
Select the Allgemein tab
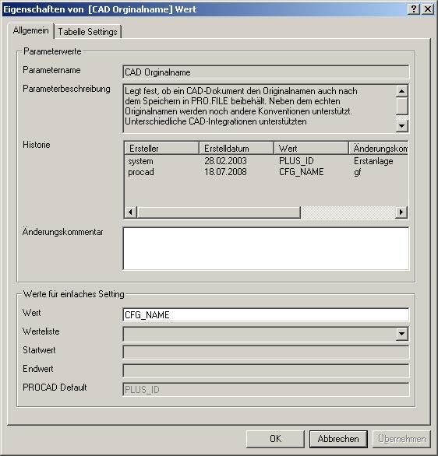[31, 30]
